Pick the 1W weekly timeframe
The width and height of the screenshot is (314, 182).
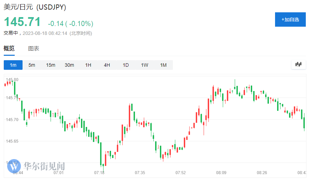145,65
